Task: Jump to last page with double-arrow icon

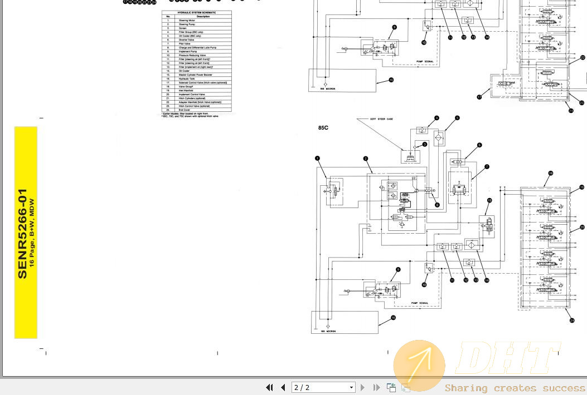Action: pyautogui.click(x=376, y=387)
